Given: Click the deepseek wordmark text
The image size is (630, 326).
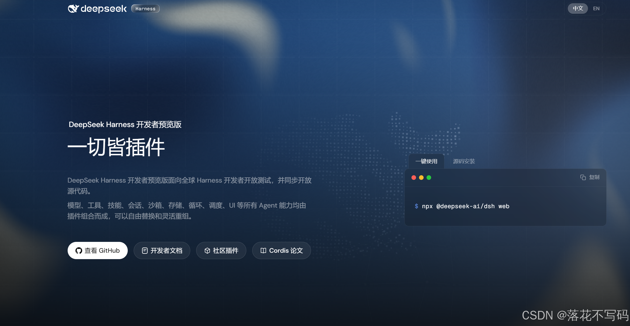Looking at the screenshot, I should point(103,9).
